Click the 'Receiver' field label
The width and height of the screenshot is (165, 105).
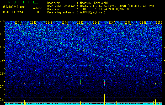[53, 9]
